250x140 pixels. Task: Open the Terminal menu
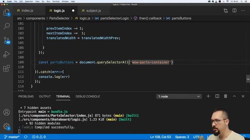(56, 2)
